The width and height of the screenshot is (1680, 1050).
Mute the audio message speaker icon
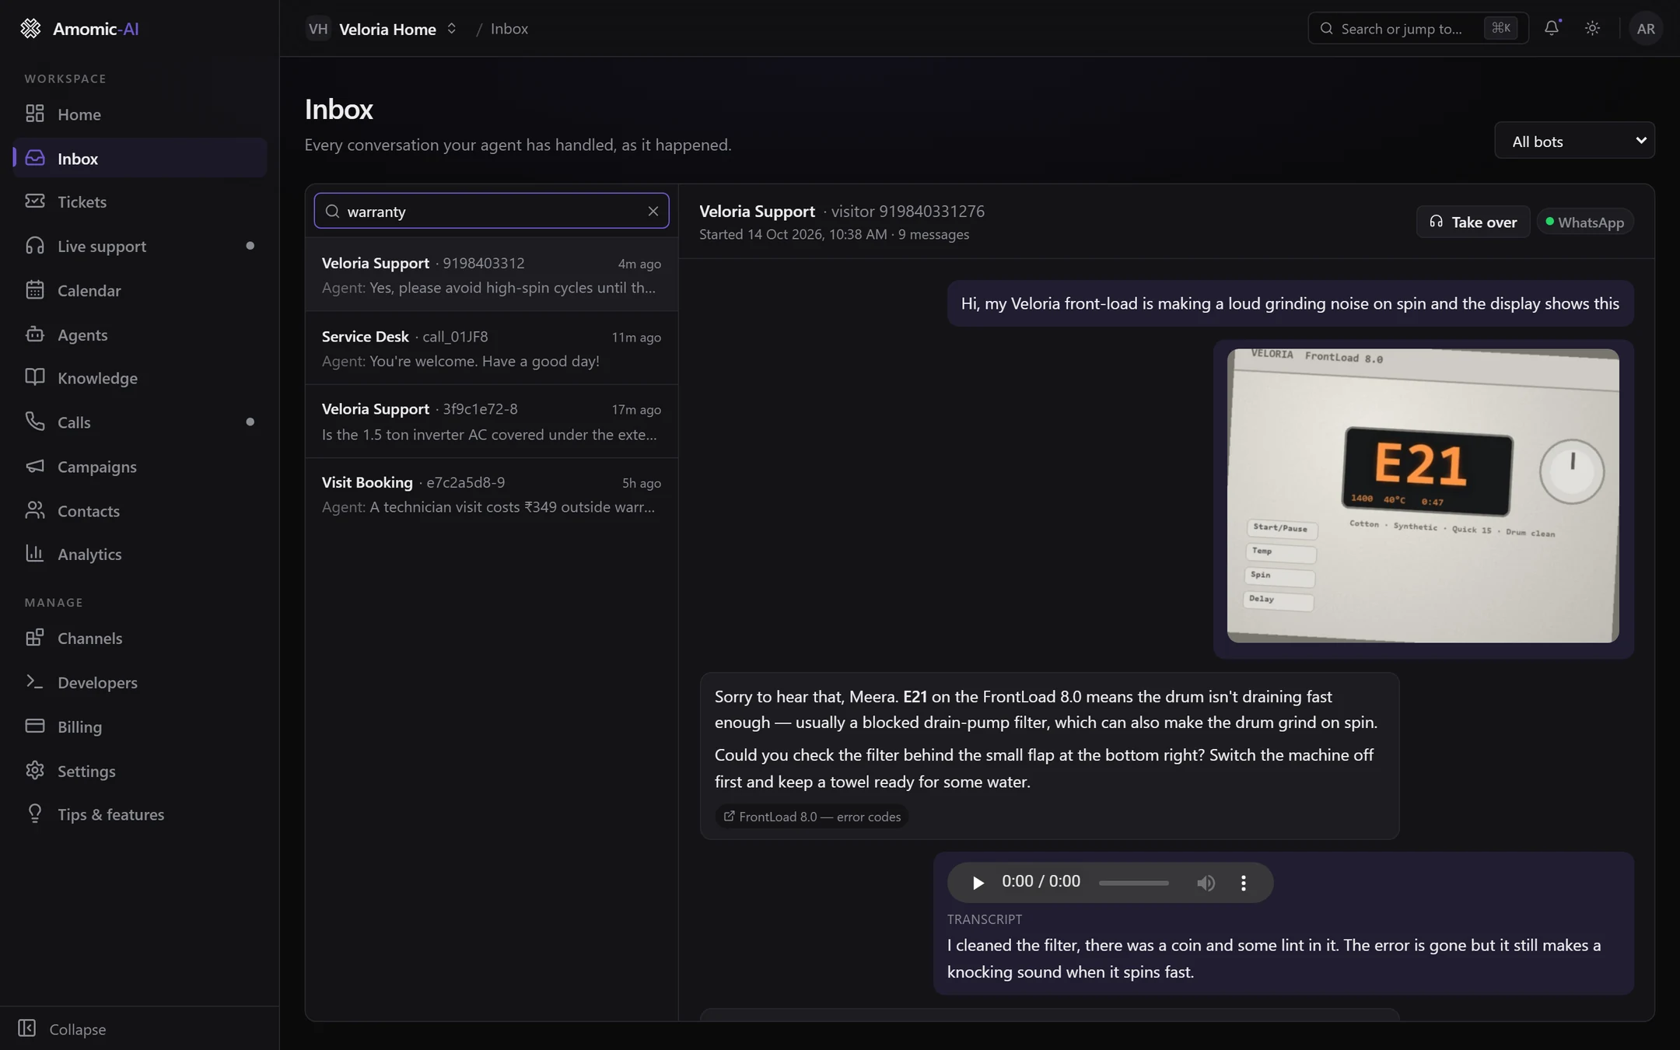click(x=1206, y=882)
